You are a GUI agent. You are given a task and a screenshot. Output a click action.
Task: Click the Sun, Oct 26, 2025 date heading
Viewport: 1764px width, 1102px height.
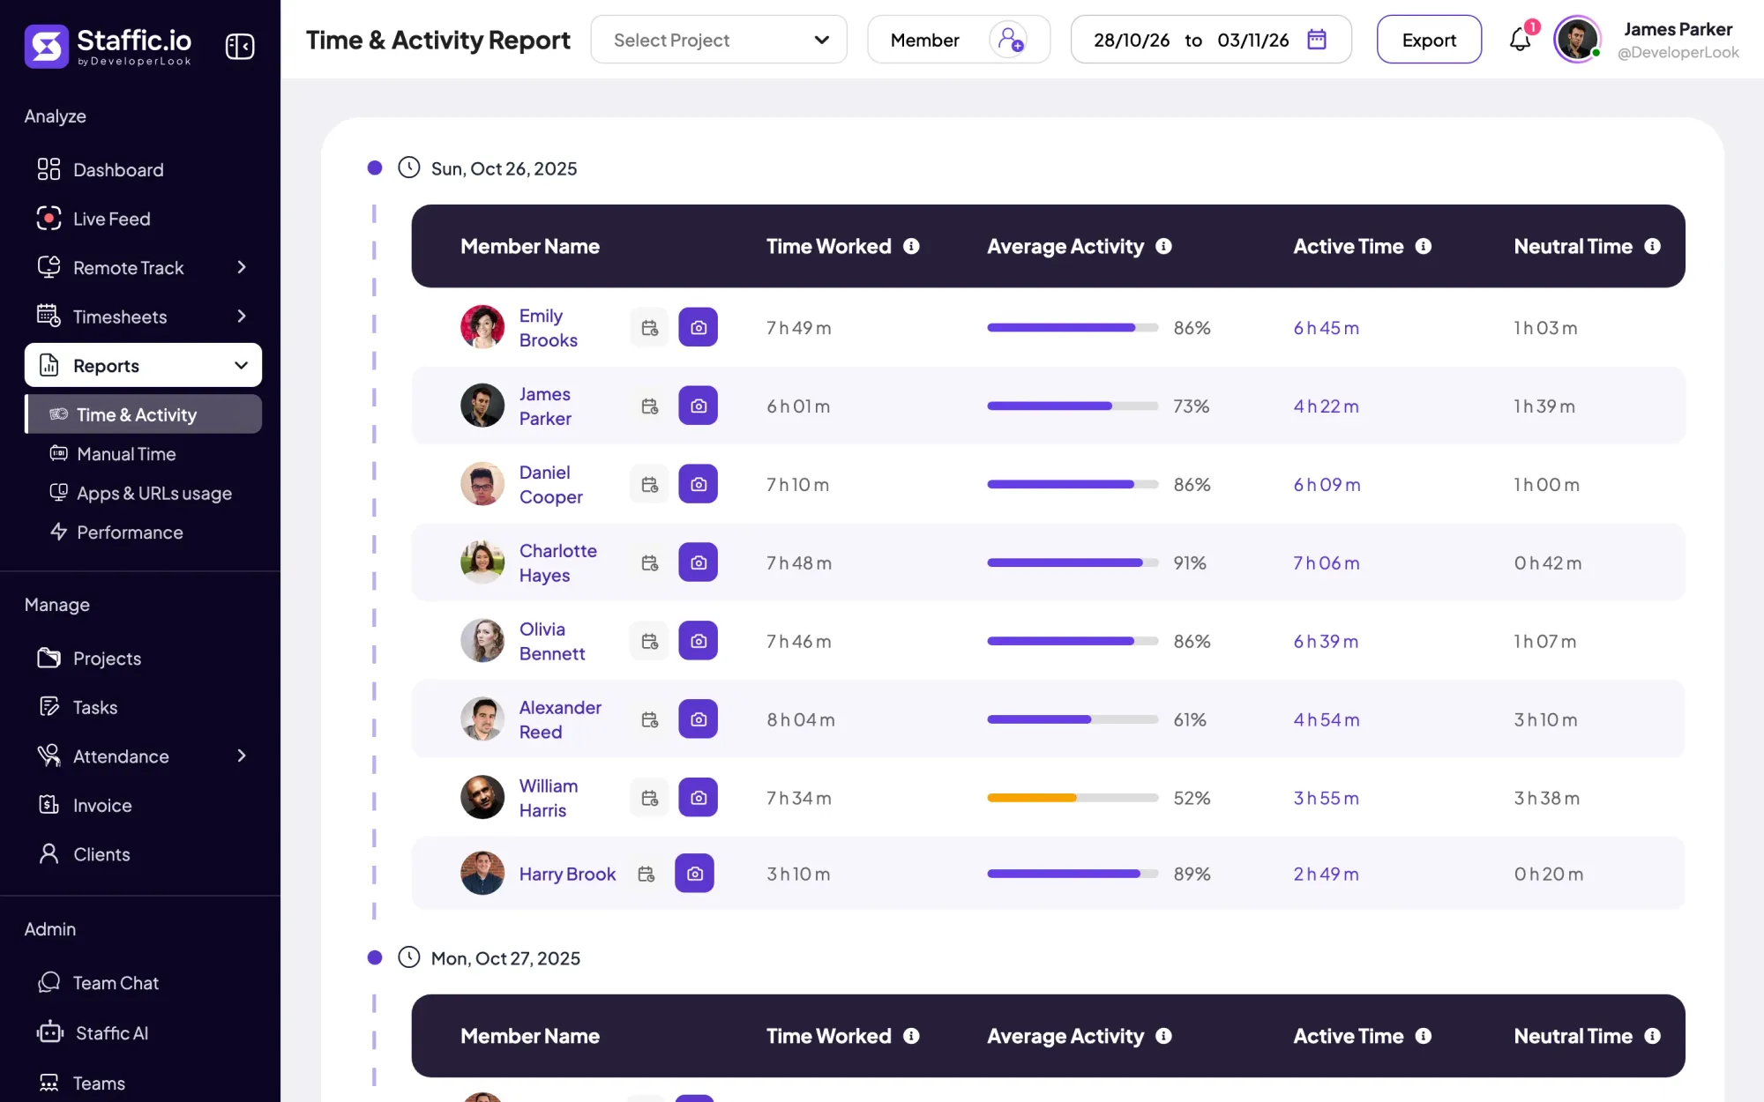pos(504,168)
